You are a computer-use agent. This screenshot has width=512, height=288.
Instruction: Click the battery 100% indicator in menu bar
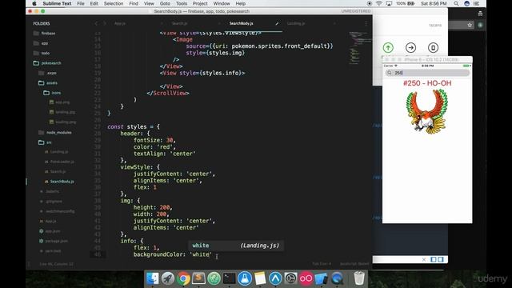coord(406,3)
